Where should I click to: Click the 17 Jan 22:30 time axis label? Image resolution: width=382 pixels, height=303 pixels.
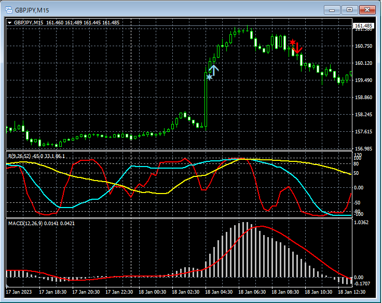coord(119,293)
